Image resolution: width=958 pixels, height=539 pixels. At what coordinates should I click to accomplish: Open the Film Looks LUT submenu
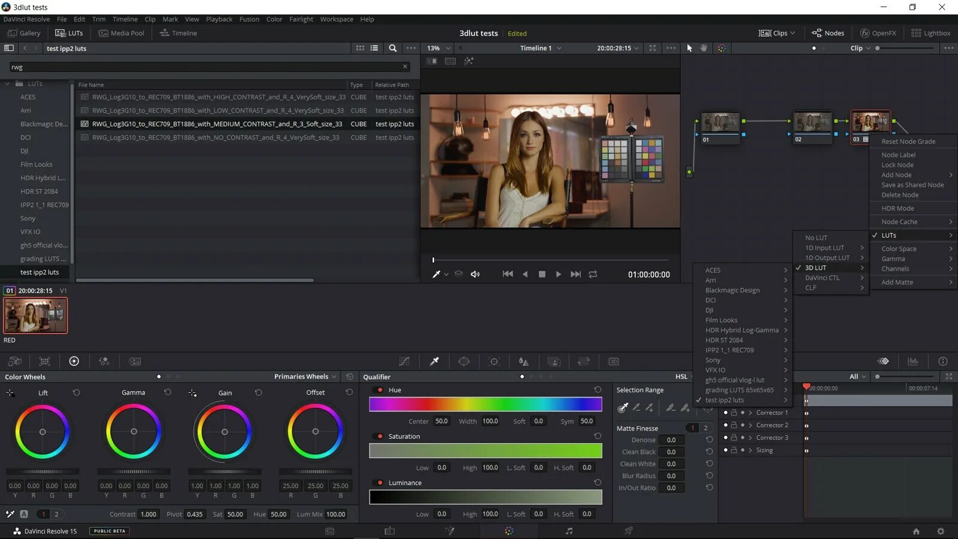pos(742,320)
